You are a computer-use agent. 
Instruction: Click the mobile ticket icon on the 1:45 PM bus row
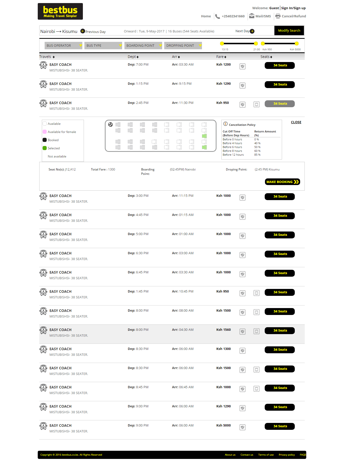257,293
